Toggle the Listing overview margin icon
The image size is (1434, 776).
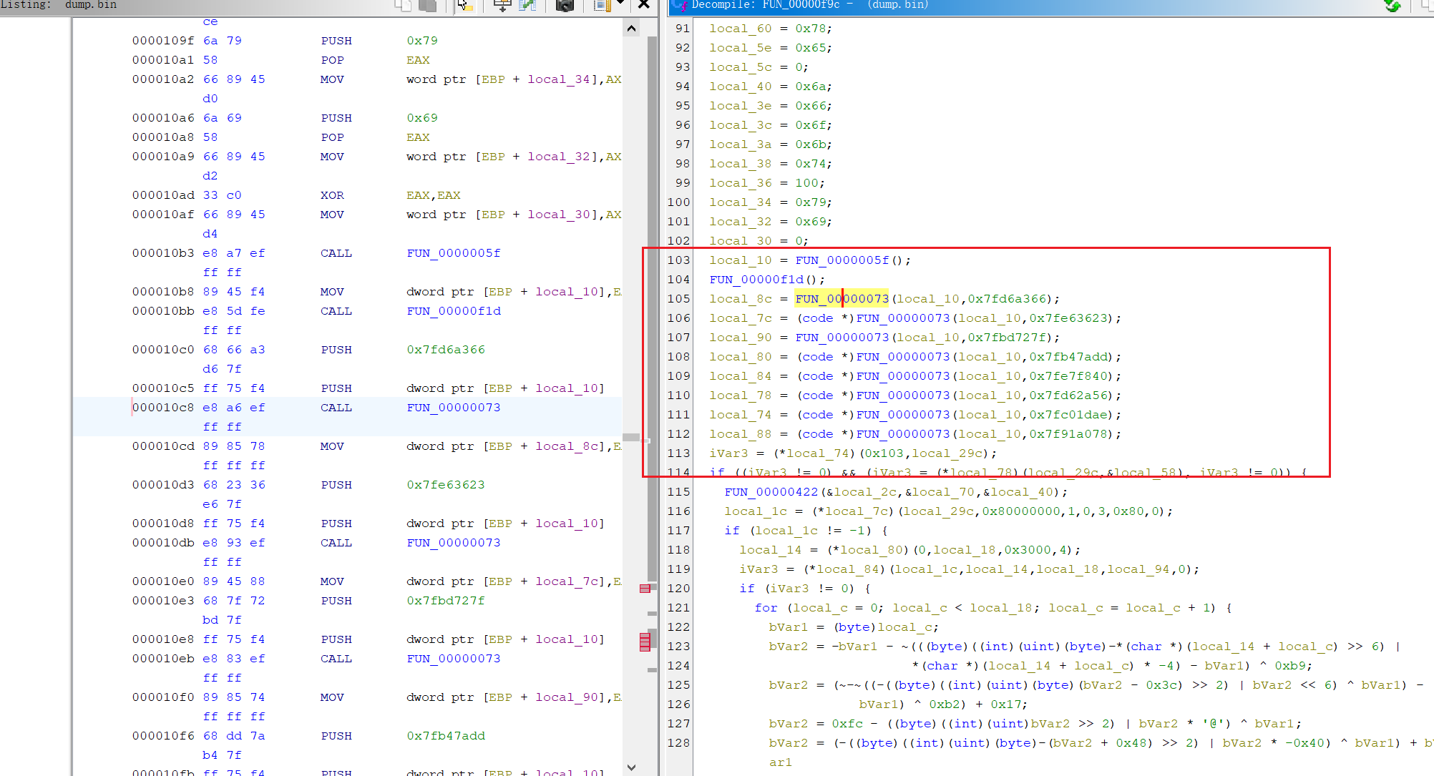[602, 5]
